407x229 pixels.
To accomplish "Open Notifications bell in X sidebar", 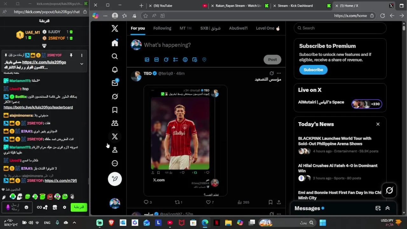I will (115, 70).
